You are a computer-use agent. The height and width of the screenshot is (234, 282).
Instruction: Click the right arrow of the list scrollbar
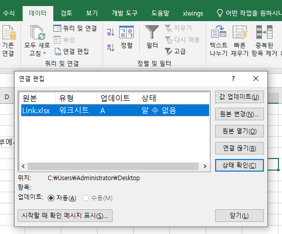coord(205,166)
